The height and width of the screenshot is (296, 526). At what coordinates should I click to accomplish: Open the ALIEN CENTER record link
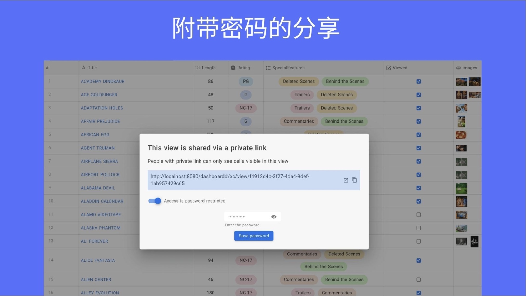pyautogui.click(x=95, y=279)
